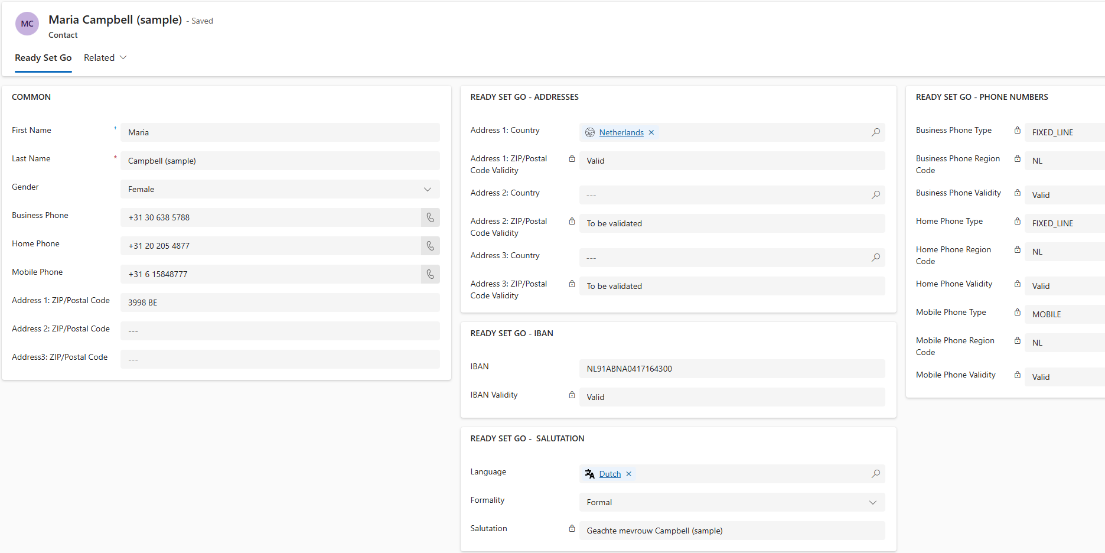Open the Formality dropdown
Image resolution: width=1105 pixels, height=553 pixels.
click(872, 502)
